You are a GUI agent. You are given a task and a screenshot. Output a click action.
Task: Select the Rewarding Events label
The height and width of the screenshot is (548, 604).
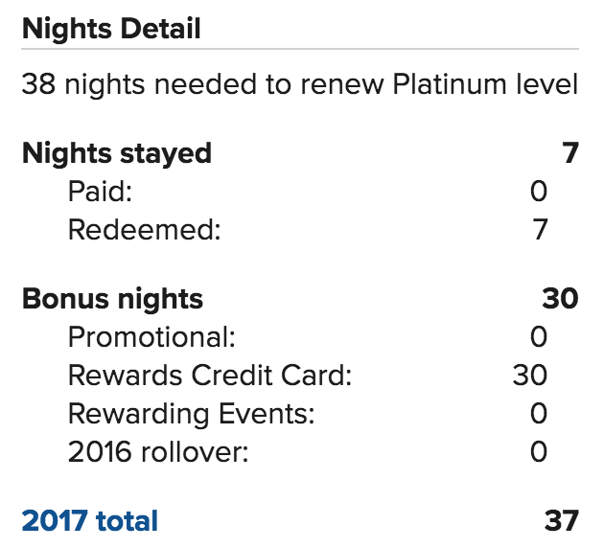click(192, 415)
